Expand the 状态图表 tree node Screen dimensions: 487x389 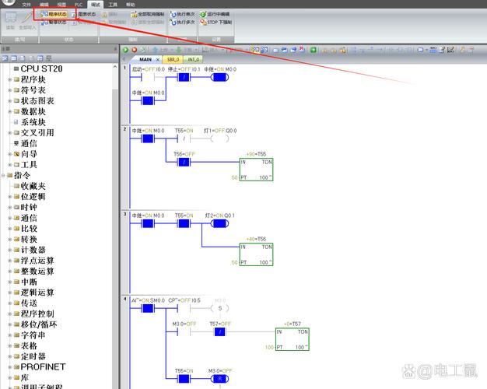[x=9, y=101]
